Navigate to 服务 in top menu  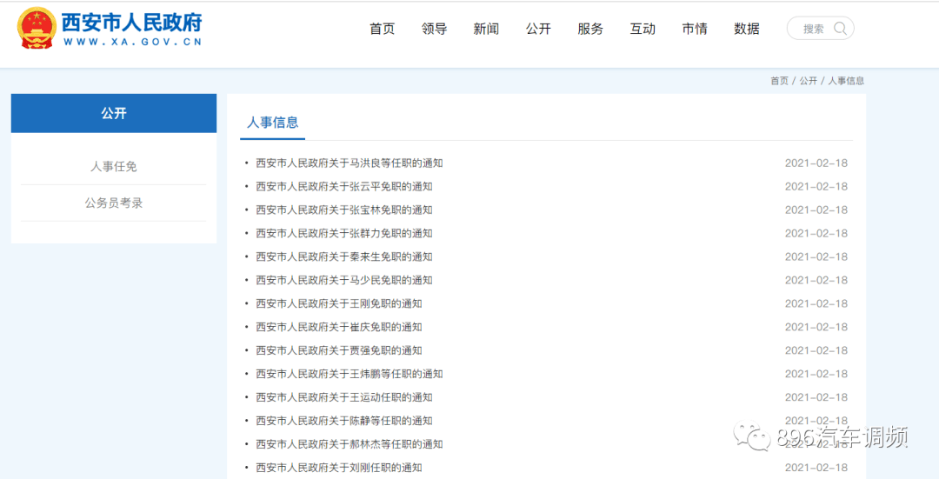pos(590,29)
